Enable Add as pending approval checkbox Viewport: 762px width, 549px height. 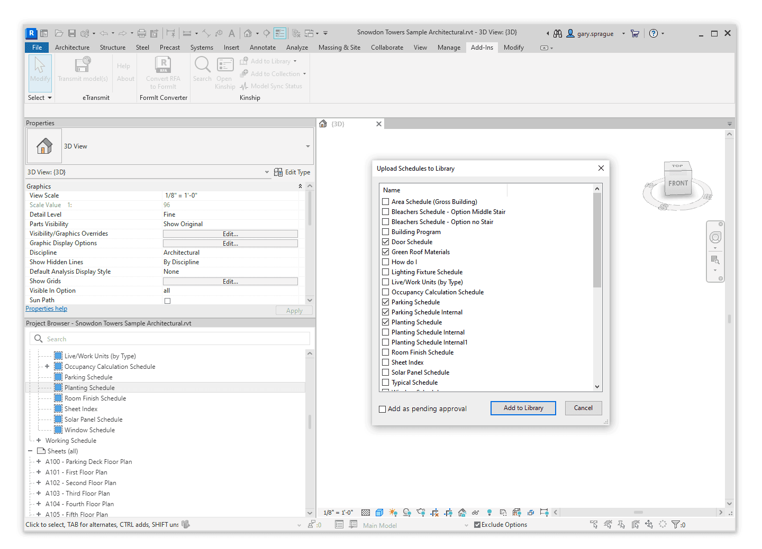click(x=383, y=409)
